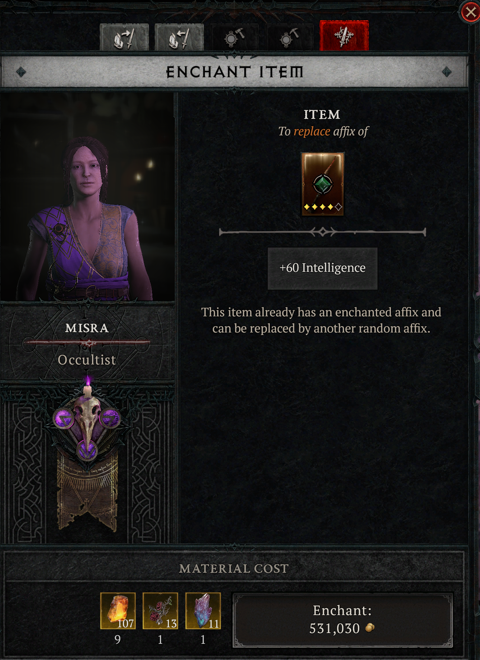This screenshot has height=660, width=480.
Task: Click Misra the Occultist portrait
Action: pos(87,196)
